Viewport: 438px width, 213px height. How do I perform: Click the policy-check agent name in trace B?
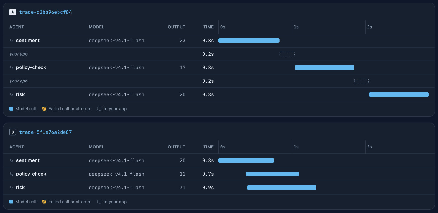click(x=31, y=174)
